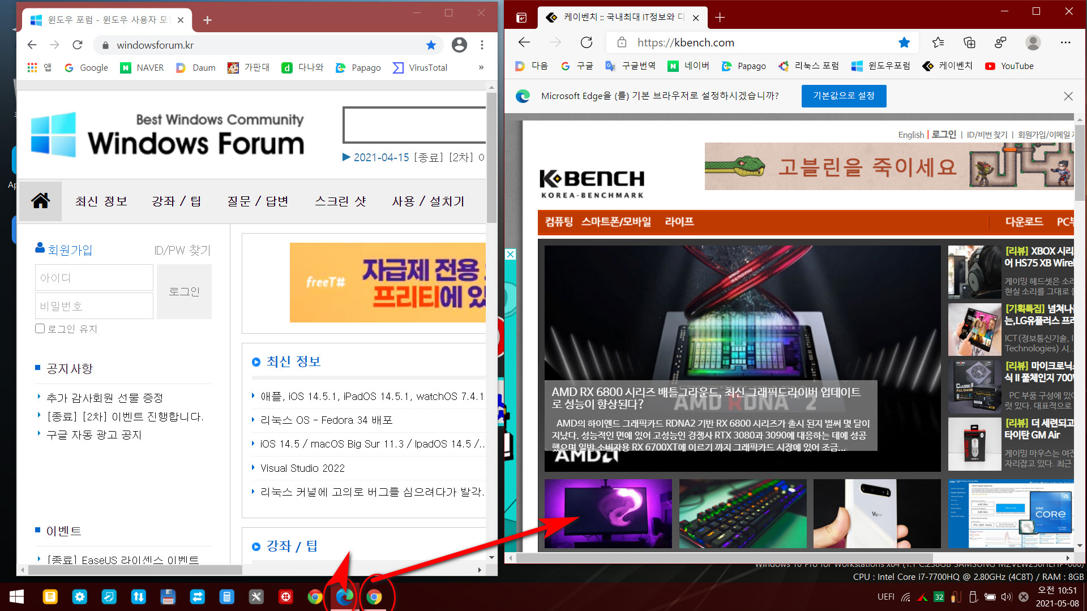This screenshot has height=611, width=1087.
Task: Open the 컴퓨팅 tab on kbench
Action: pos(559,222)
